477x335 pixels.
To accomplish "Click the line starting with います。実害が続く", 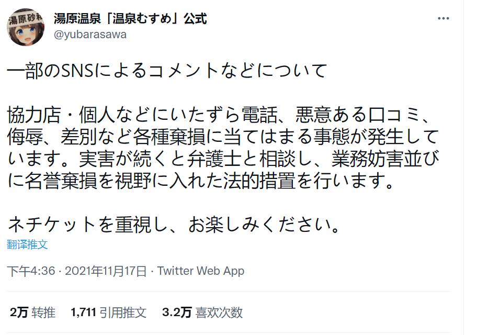I will click(x=220, y=159).
